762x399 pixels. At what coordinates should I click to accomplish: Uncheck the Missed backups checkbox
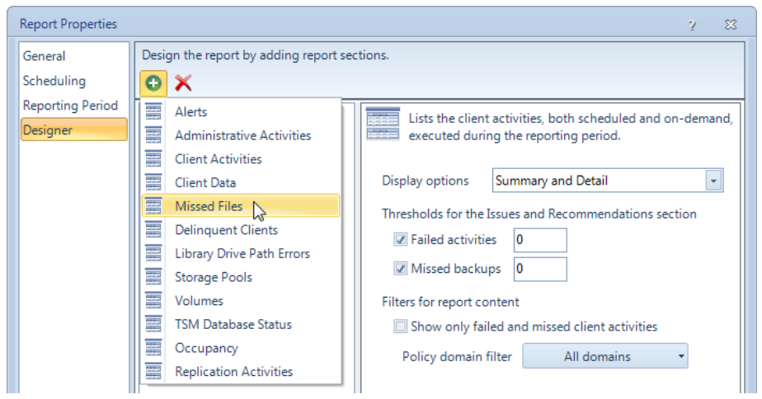[401, 268]
